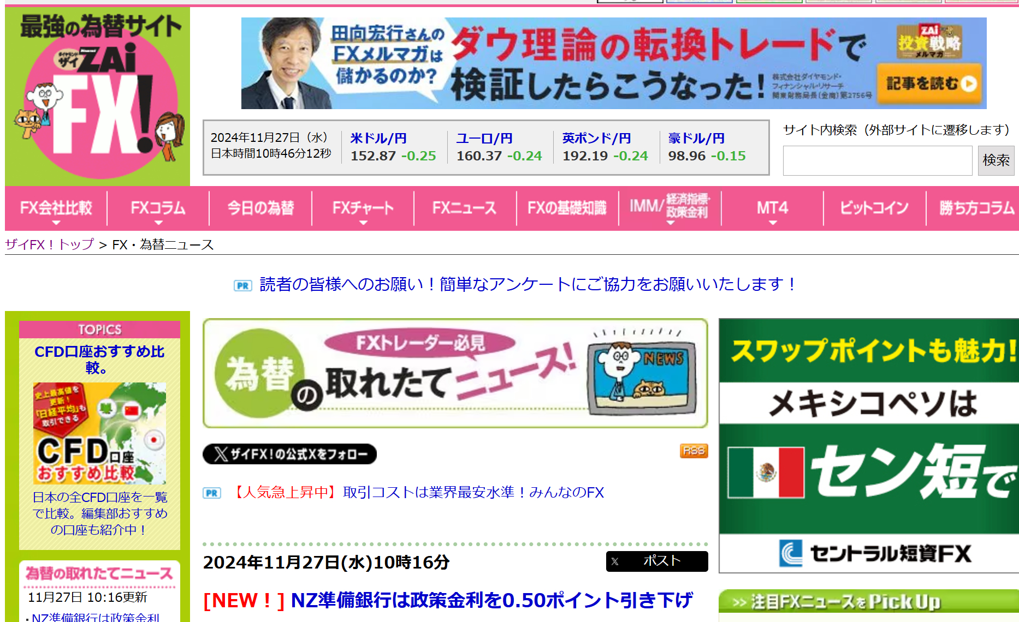
Task: Click the ダウ理論 top banner ad
Action: click(x=614, y=63)
